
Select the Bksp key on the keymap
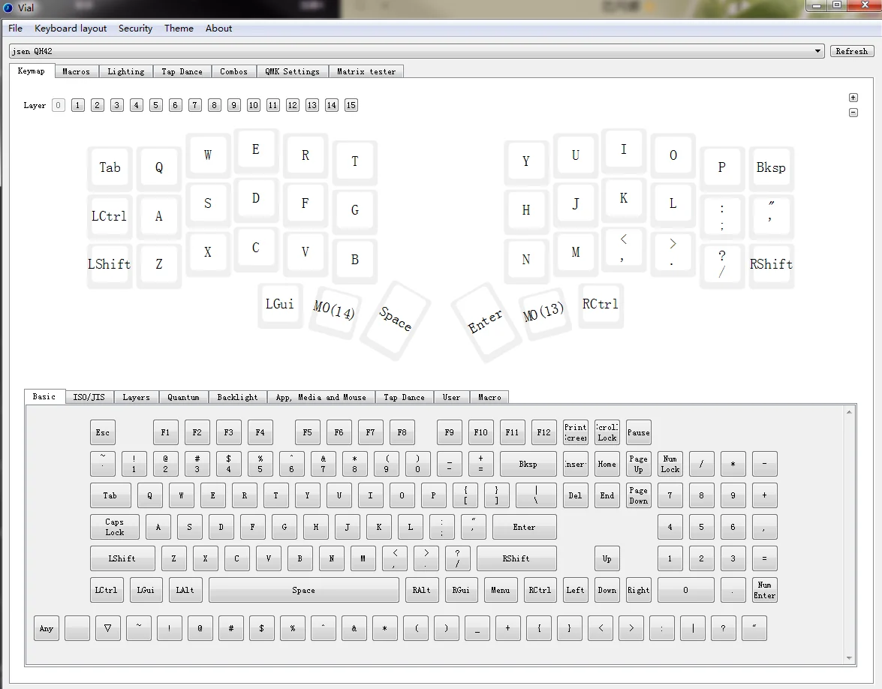pyautogui.click(x=771, y=167)
